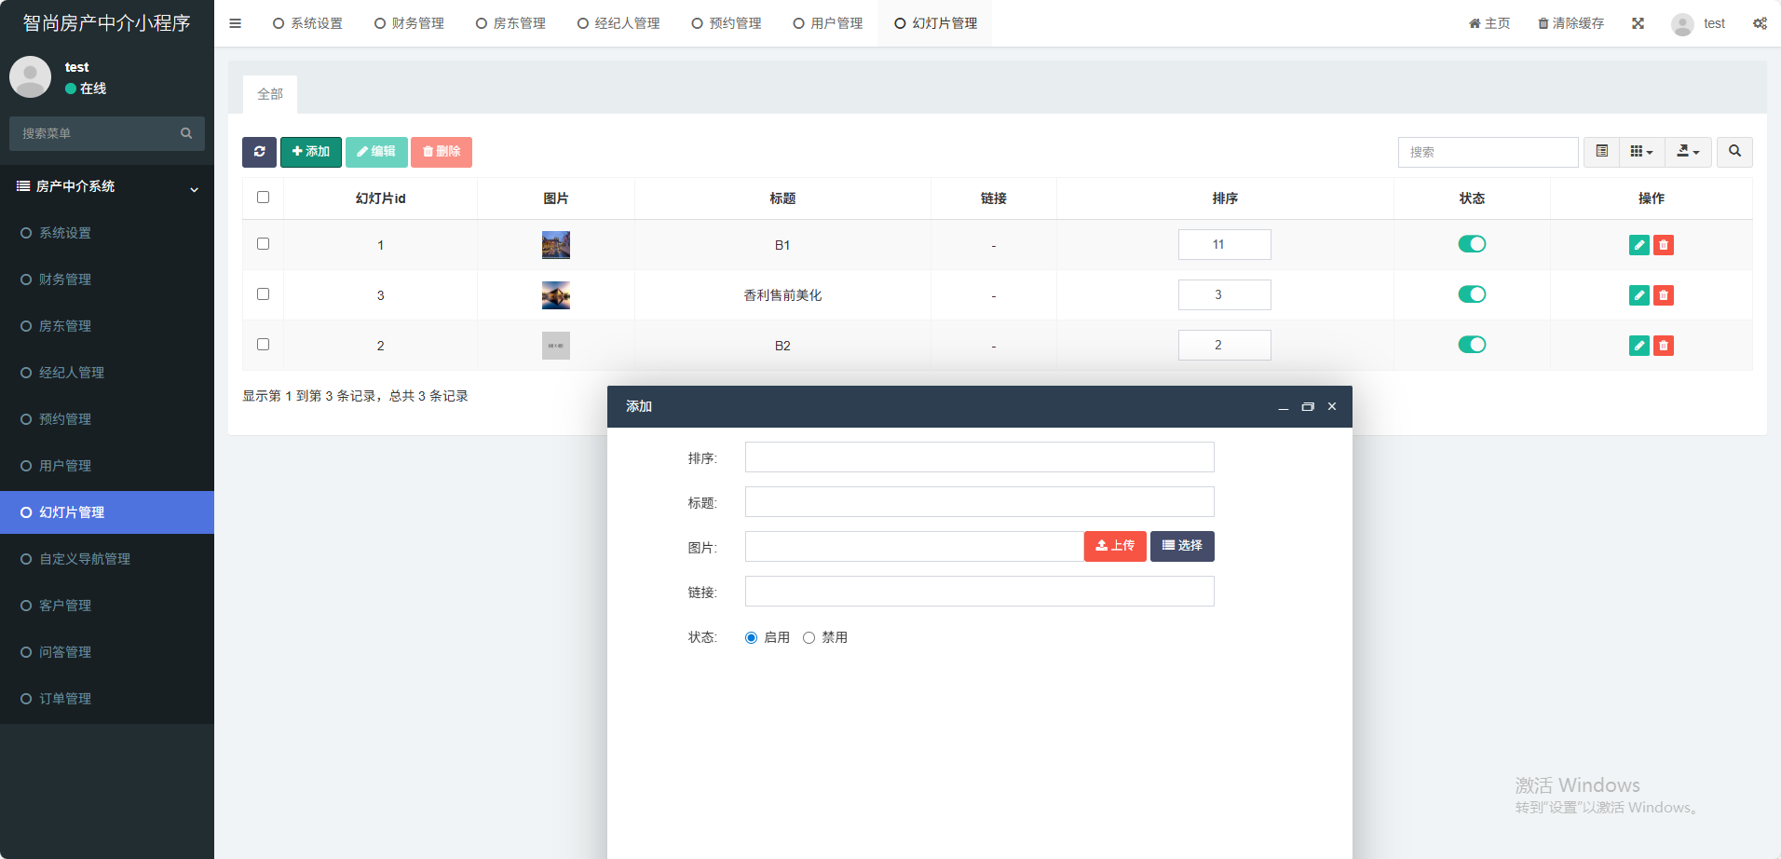Disable the status switch for slide B1

tap(1472, 244)
